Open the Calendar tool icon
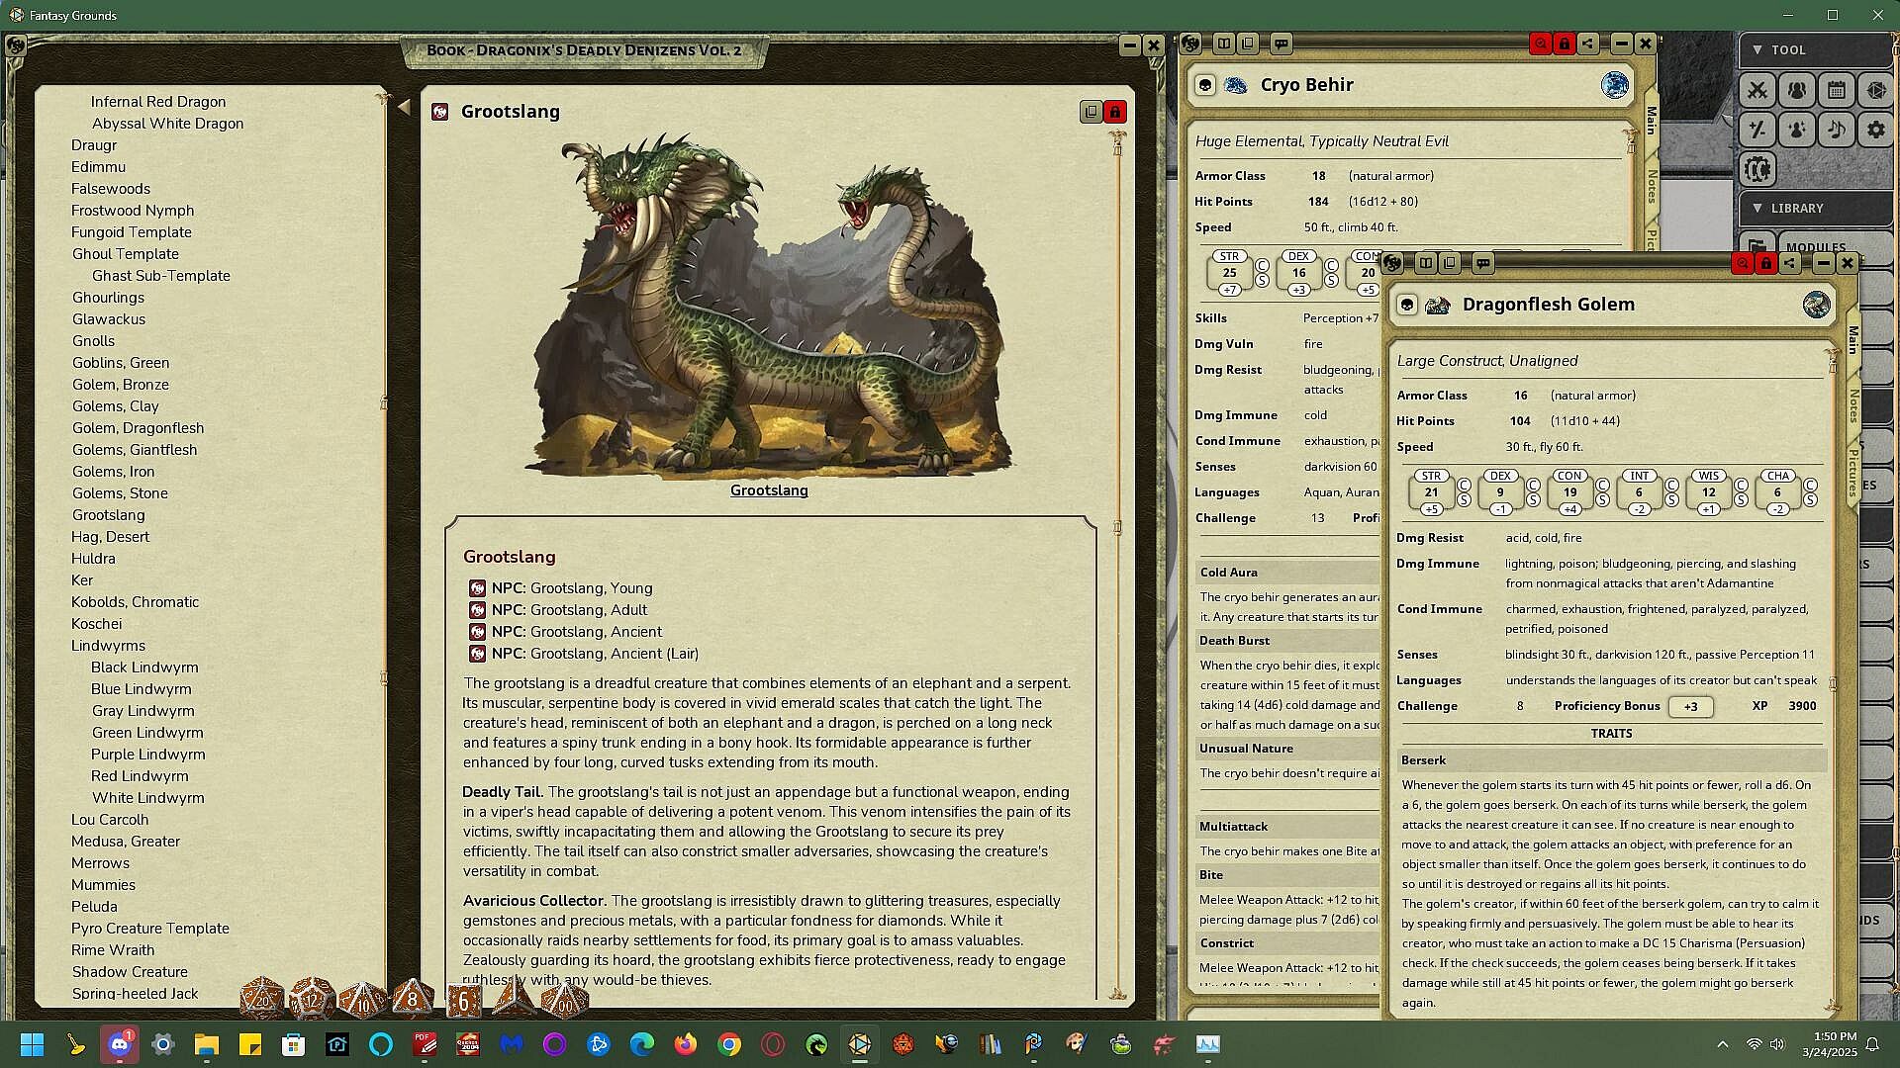The height and width of the screenshot is (1068, 1900). pyautogui.click(x=1837, y=90)
